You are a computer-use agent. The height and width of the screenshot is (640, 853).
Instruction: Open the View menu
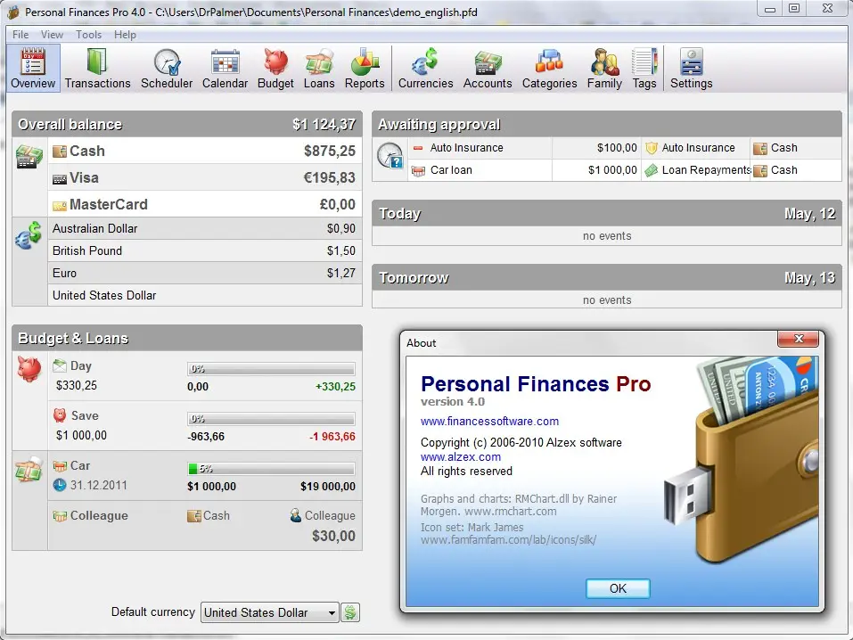pyautogui.click(x=53, y=35)
